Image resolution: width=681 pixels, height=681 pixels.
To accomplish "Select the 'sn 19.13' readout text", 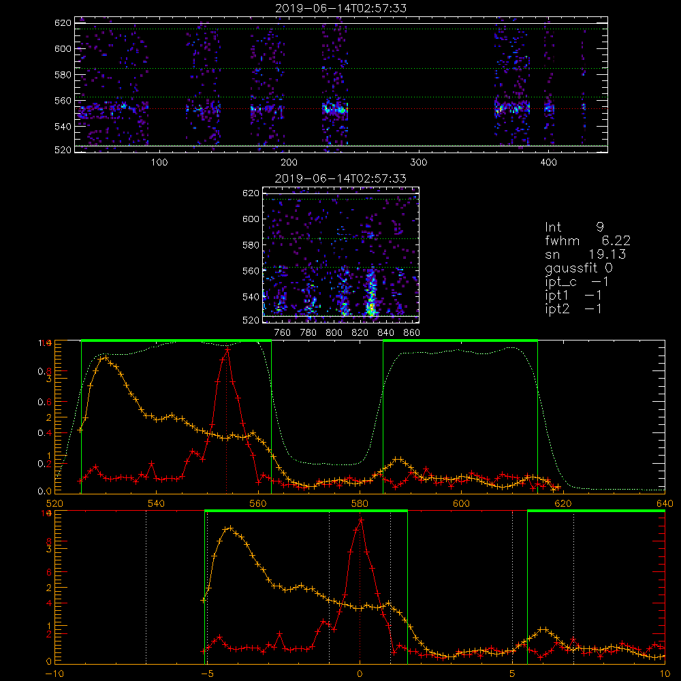I will pyautogui.click(x=586, y=254).
